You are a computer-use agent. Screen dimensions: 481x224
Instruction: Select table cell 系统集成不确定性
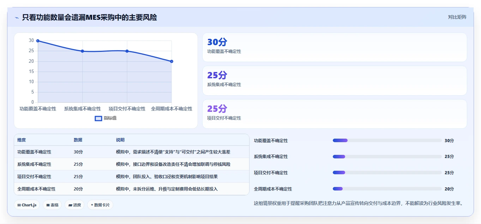point(34,164)
